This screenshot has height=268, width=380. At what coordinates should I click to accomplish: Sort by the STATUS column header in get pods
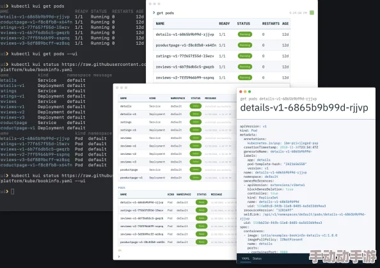pos(243,24)
